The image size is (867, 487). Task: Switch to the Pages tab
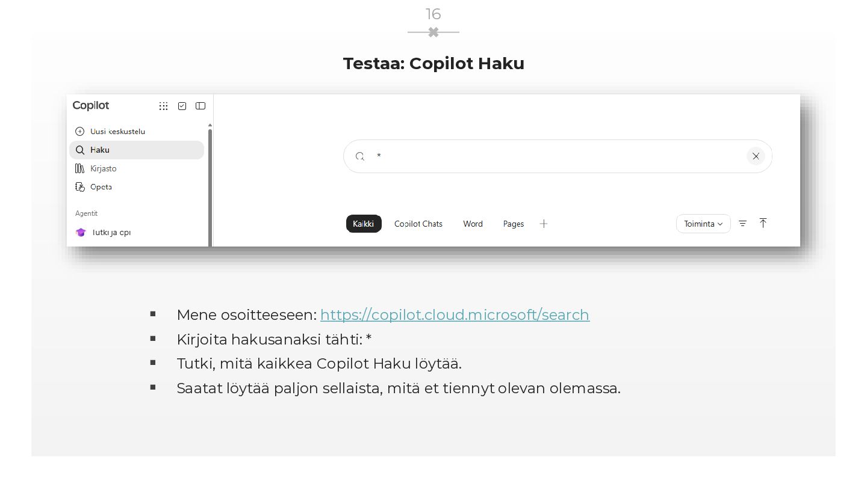514,224
